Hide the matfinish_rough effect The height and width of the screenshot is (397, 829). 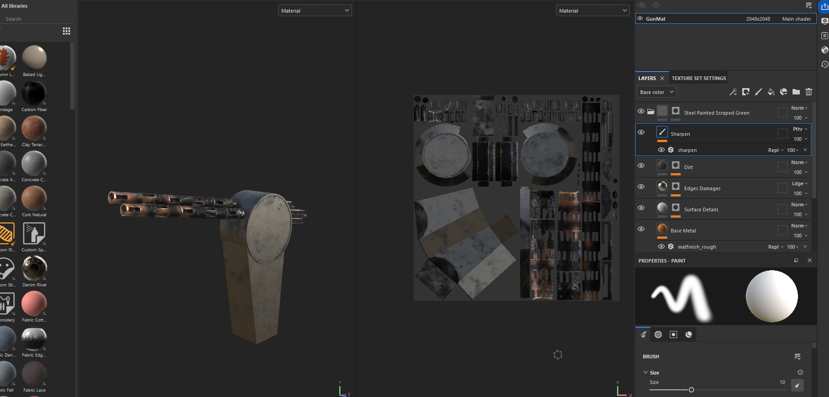point(661,247)
